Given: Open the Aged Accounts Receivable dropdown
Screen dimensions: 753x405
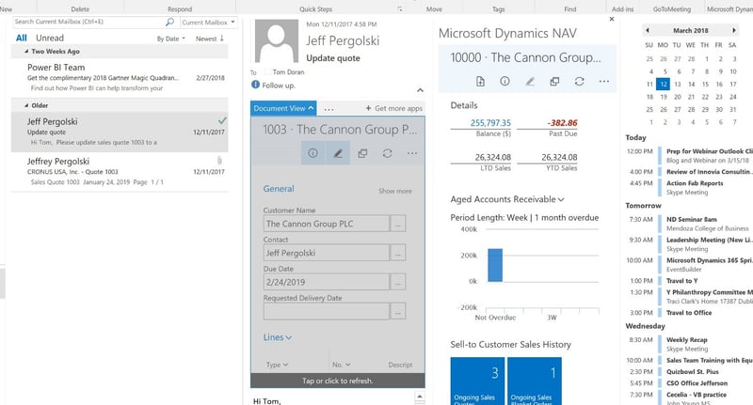Looking at the screenshot, I should (x=507, y=199).
